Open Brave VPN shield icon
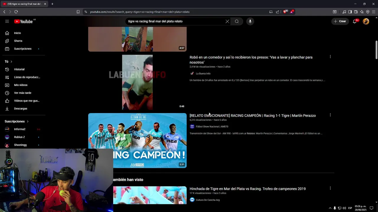The height and width of the screenshot is (212, 378). click(368, 12)
